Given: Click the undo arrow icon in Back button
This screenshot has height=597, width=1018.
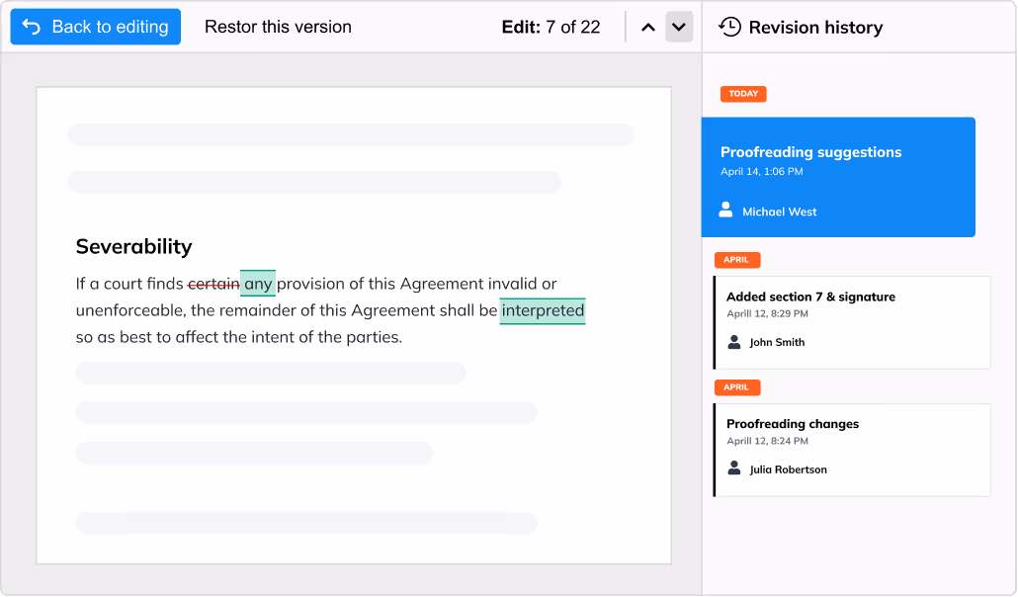Looking at the screenshot, I should click(32, 27).
